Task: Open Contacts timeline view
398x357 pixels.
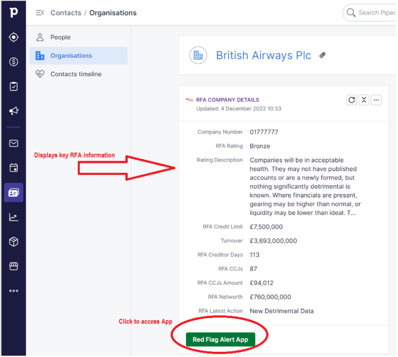Action: pyautogui.click(x=78, y=74)
